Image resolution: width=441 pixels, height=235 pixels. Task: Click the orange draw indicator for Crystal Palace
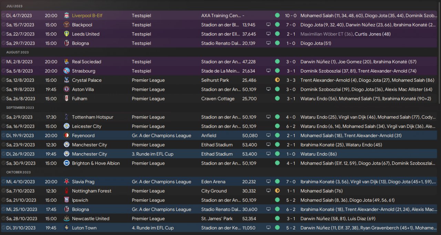[277, 80]
